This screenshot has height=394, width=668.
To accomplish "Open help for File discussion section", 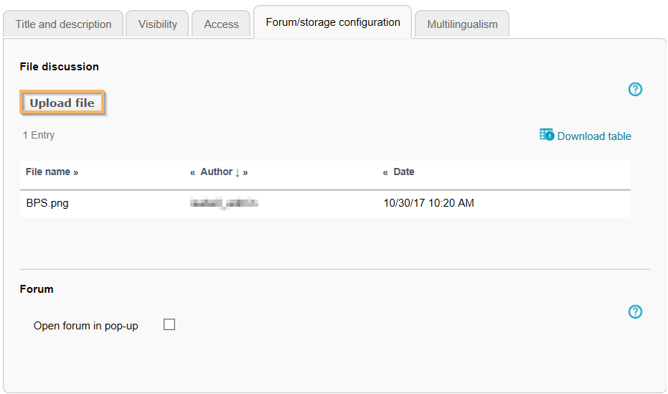I will click(x=635, y=90).
